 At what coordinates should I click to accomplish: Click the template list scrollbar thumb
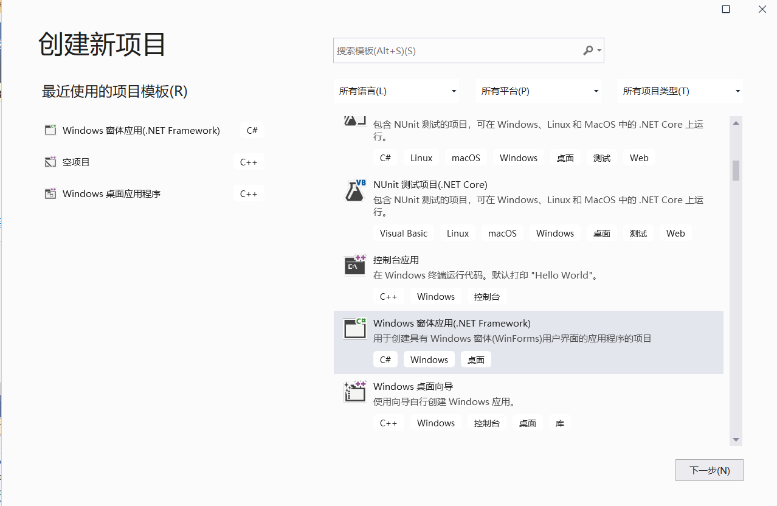click(736, 170)
